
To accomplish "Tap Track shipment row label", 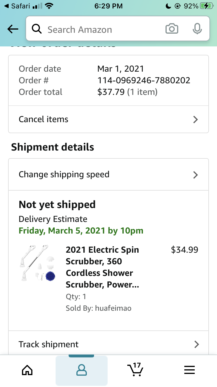I will point(49,344).
